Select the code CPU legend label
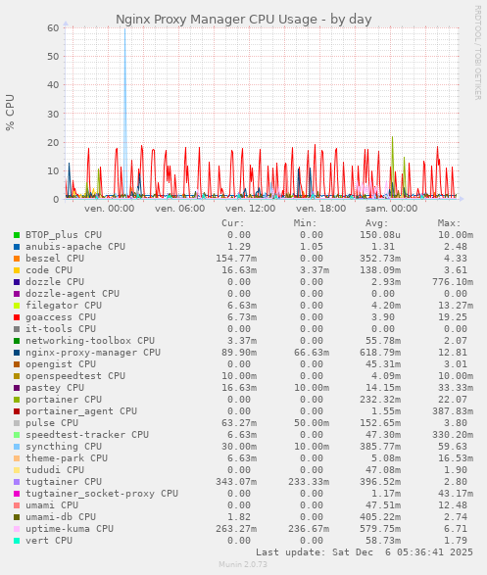Viewport: 487px width, 575px height. click(49, 270)
